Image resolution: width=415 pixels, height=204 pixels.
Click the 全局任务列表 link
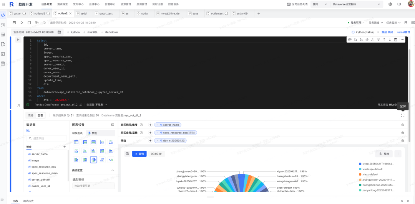coord(297,4)
